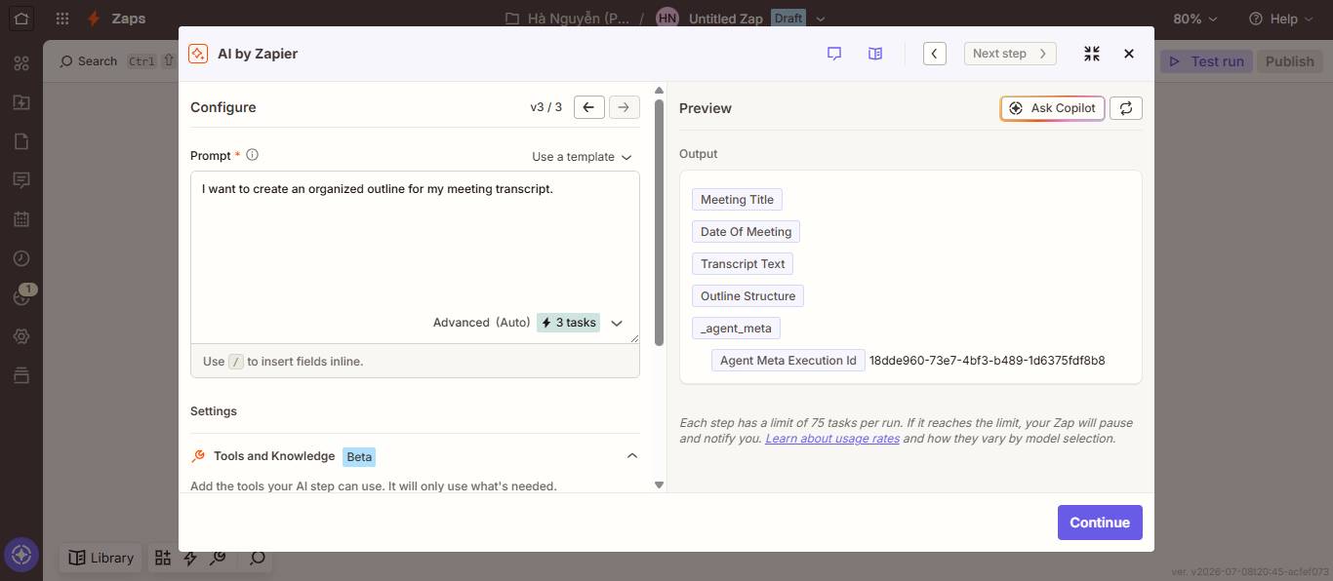
Task: Open the Zapier home icon
Action: pos(20,19)
